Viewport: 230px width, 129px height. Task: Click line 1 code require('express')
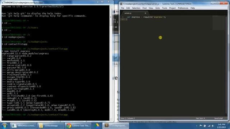click(154, 17)
